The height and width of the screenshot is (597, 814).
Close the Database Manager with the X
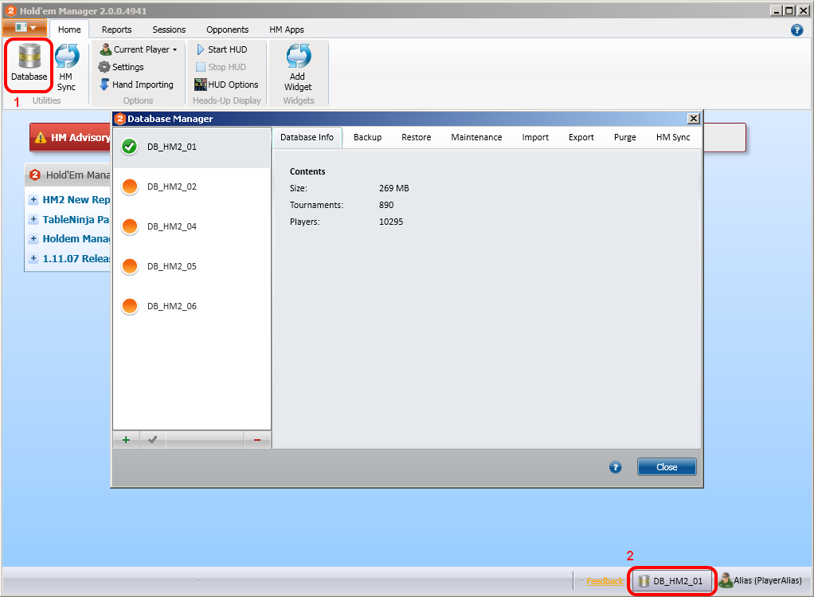[x=694, y=119]
